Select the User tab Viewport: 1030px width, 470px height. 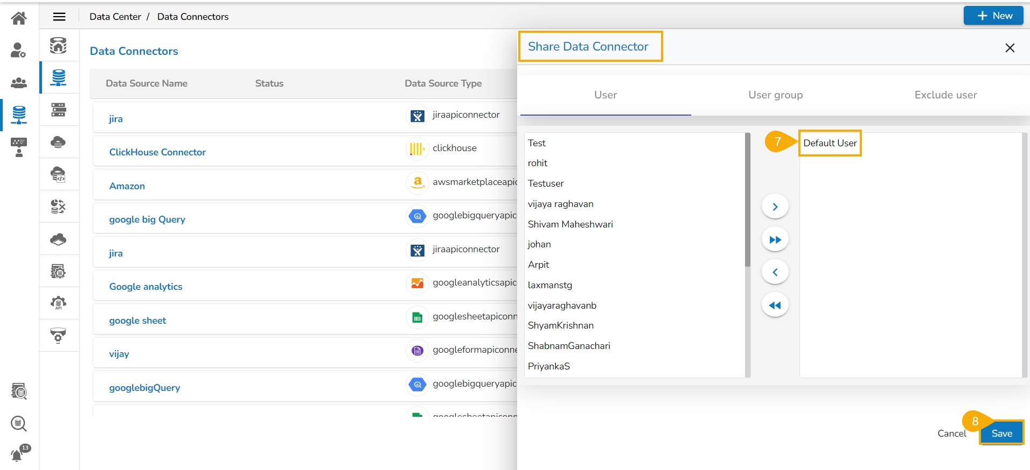(606, 95)
